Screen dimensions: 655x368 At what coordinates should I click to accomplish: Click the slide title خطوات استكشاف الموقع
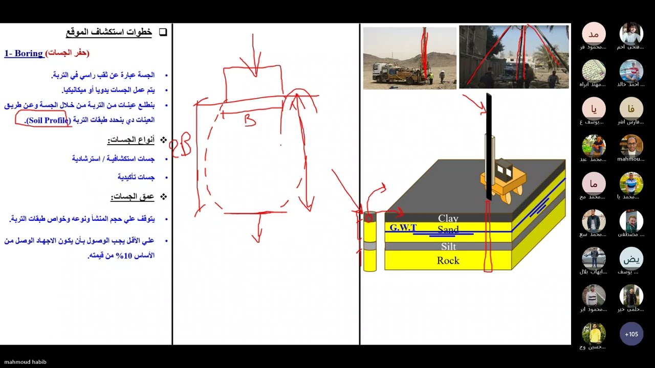point(109,32)
